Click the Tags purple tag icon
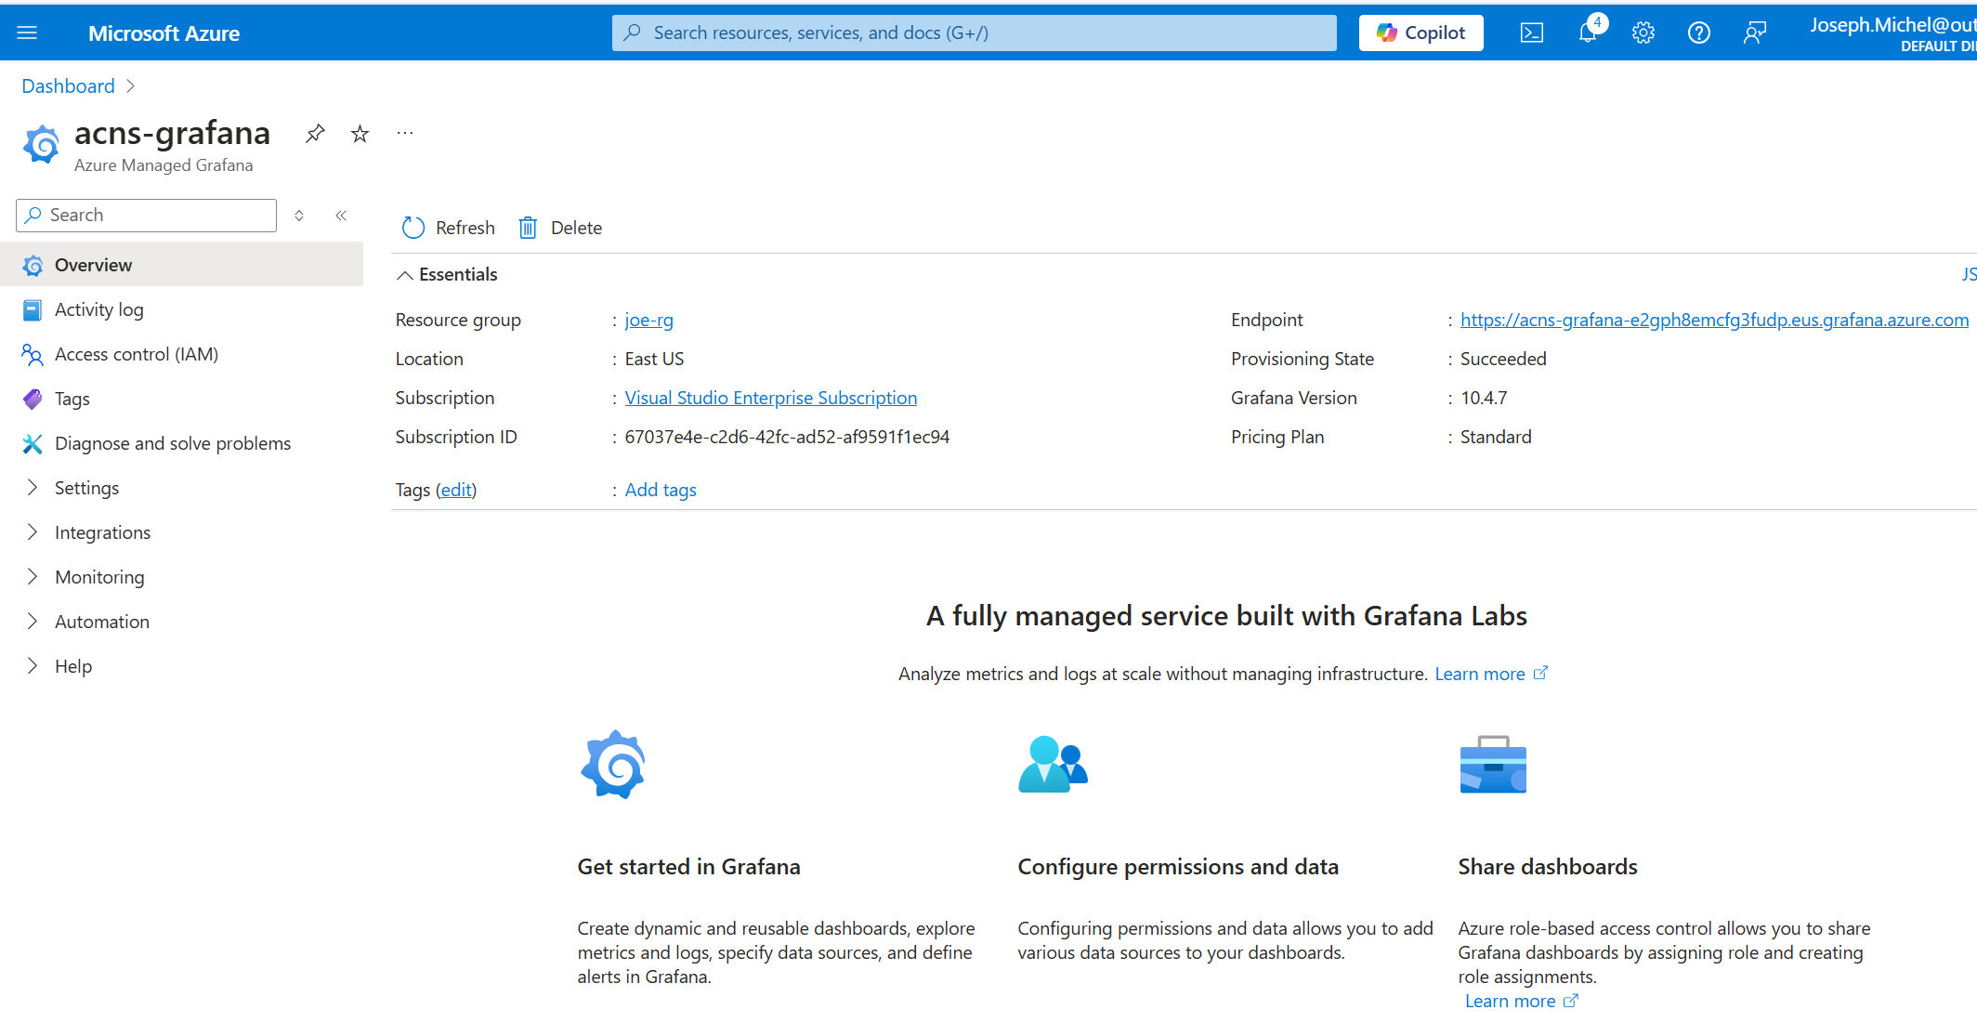The width and height of the screenshot is (1977, 1023). point(33,400)
